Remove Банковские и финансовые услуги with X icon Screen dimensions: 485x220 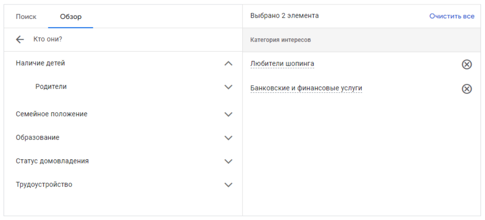(x=466, y=89)
